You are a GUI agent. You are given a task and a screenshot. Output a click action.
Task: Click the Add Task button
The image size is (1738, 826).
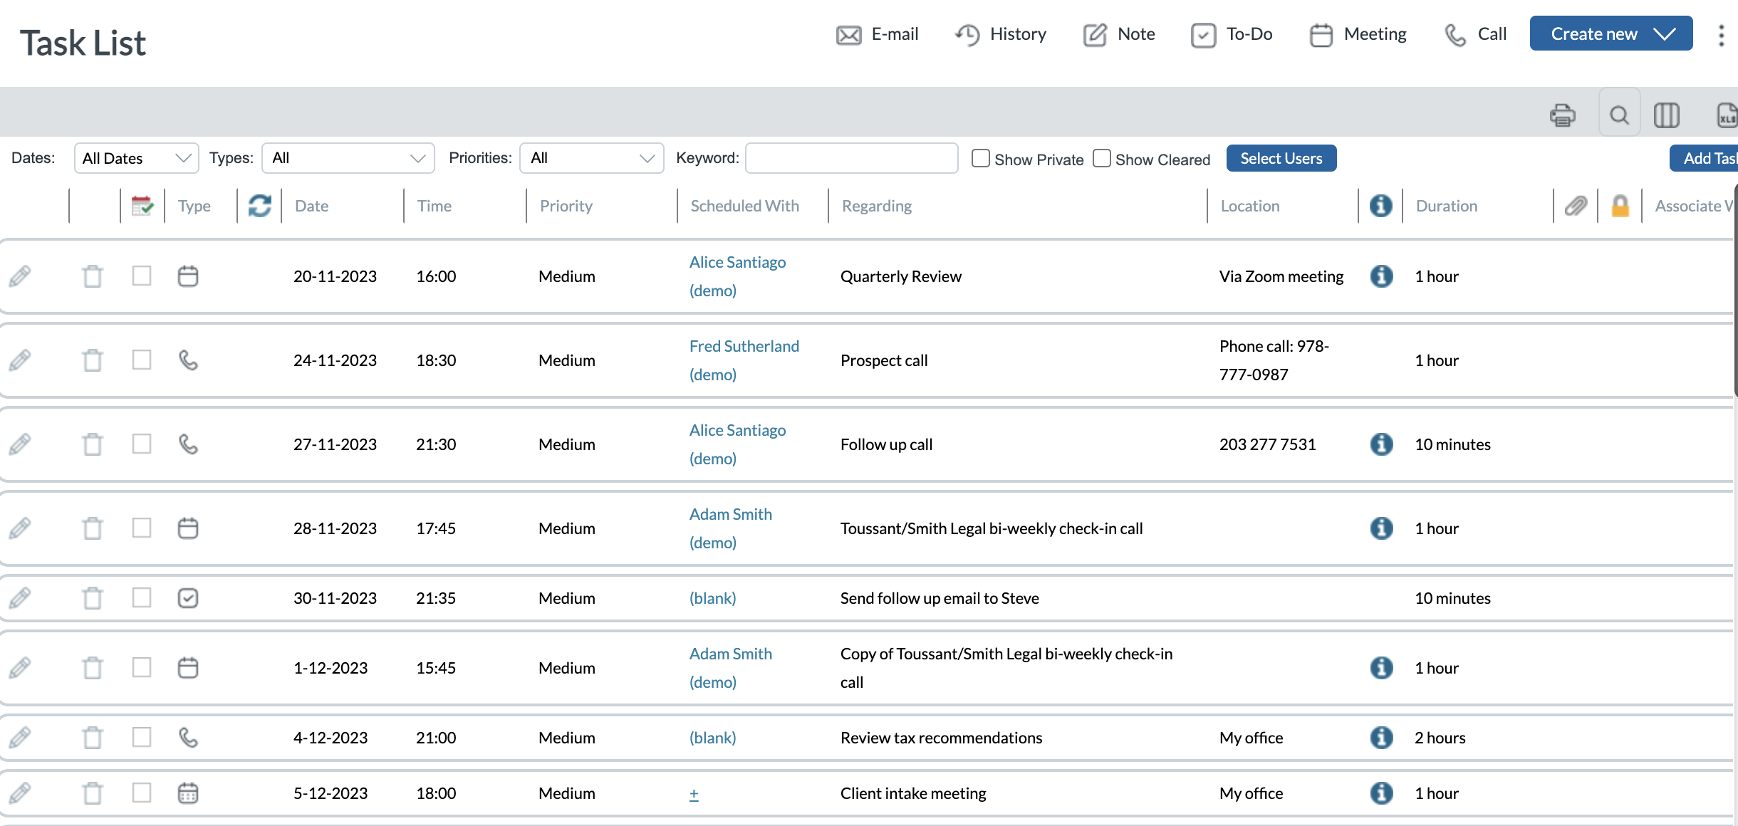(1705, 158)
